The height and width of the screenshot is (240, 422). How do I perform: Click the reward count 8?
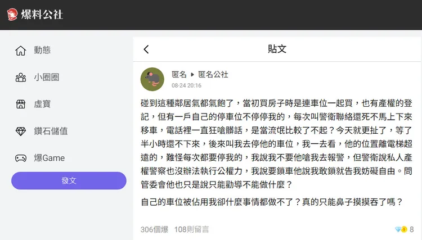point(411,229)
